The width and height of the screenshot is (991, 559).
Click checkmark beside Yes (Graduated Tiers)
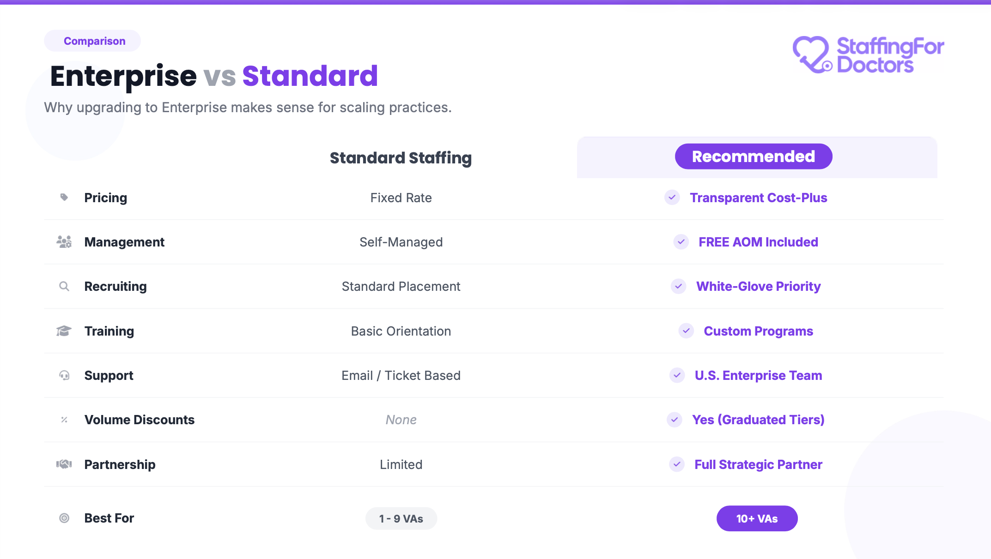tap(675, 420)
